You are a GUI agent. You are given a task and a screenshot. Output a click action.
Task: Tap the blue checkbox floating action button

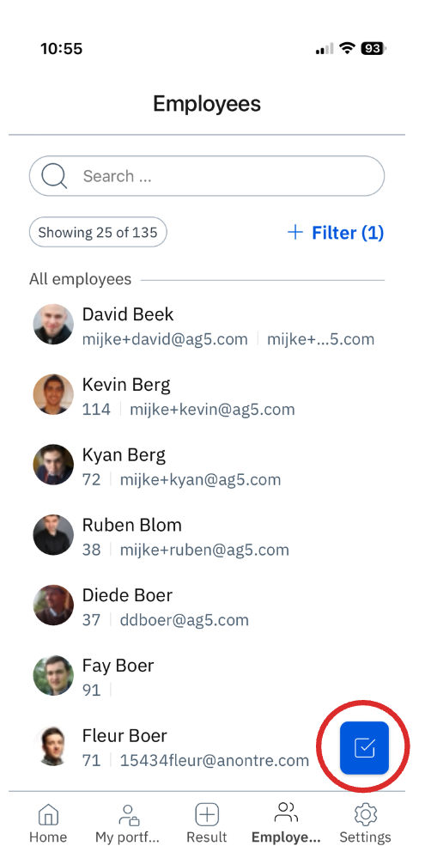point(364,747)
